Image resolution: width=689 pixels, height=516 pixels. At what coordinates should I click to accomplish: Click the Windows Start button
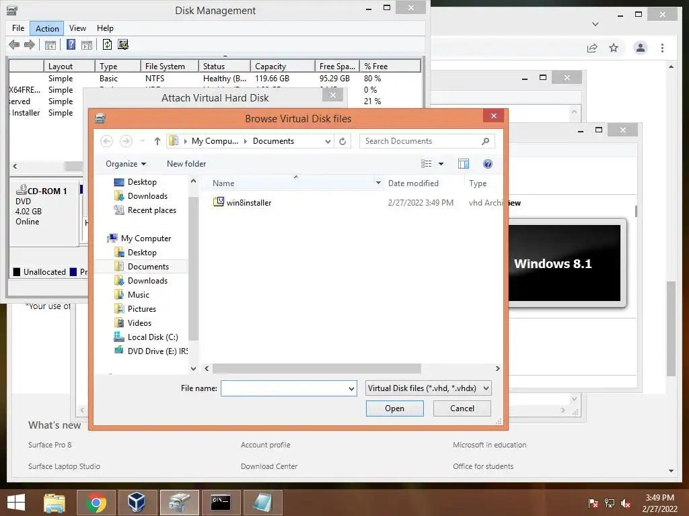click(16, 503)
